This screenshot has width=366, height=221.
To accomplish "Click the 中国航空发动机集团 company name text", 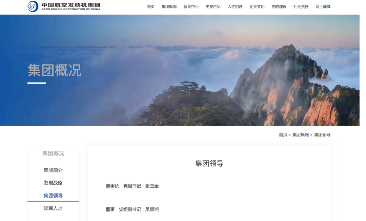I will [71, 5].
